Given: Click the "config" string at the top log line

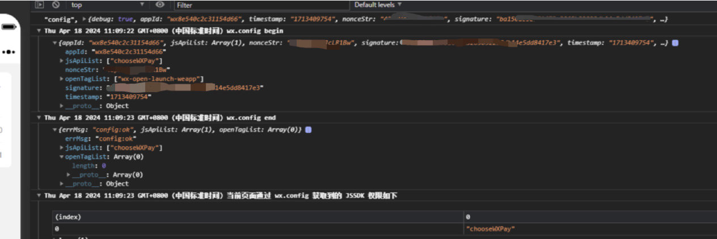Looking at the screenshot, I should click(60, 19).
